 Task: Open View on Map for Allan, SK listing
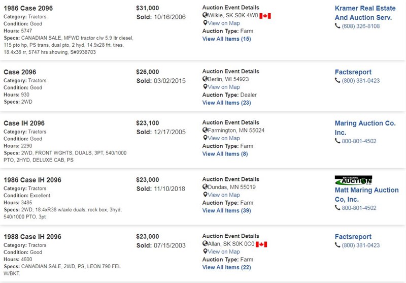click(224, 251)
